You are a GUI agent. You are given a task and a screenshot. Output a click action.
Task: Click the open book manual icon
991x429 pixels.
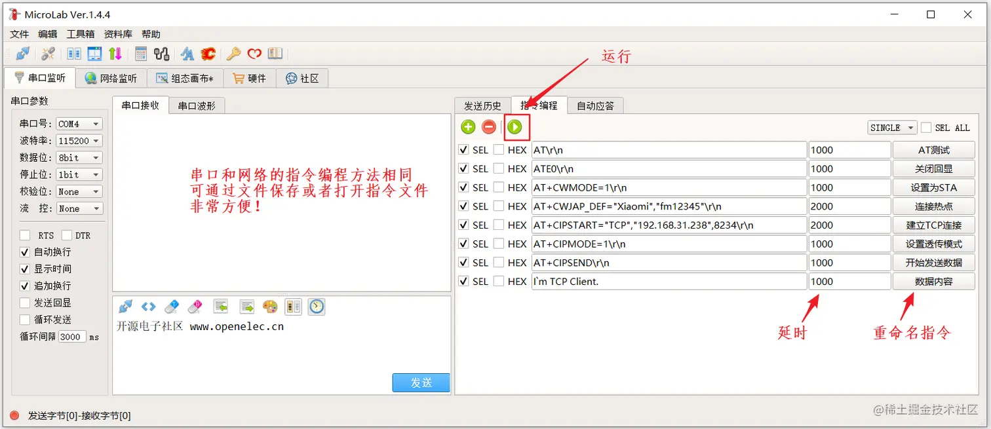pyautogui.click(x=275, y=54)
